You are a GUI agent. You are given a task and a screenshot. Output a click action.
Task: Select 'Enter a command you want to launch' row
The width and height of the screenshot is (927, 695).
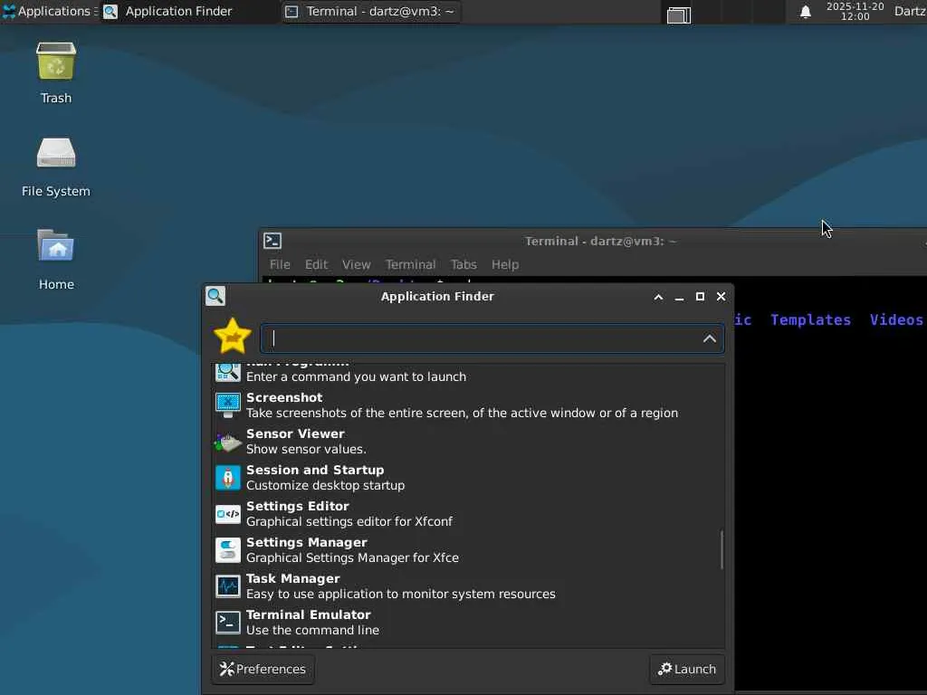pyautogui.click(x=467, y=376)
